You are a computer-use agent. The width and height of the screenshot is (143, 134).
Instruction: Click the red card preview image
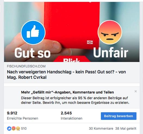pyautogui.click(x=72, y=32)
